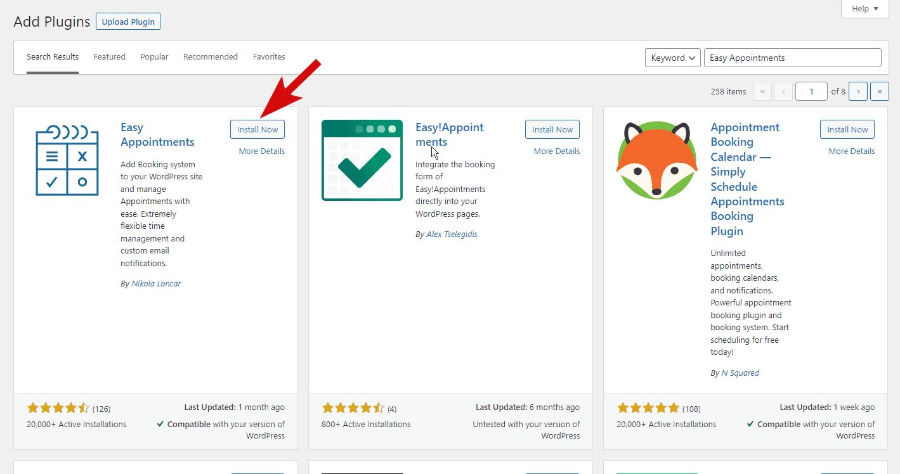Visit author Nikola Loncar's link
This screenshot has width=900, height=474.
pos(156,284)
